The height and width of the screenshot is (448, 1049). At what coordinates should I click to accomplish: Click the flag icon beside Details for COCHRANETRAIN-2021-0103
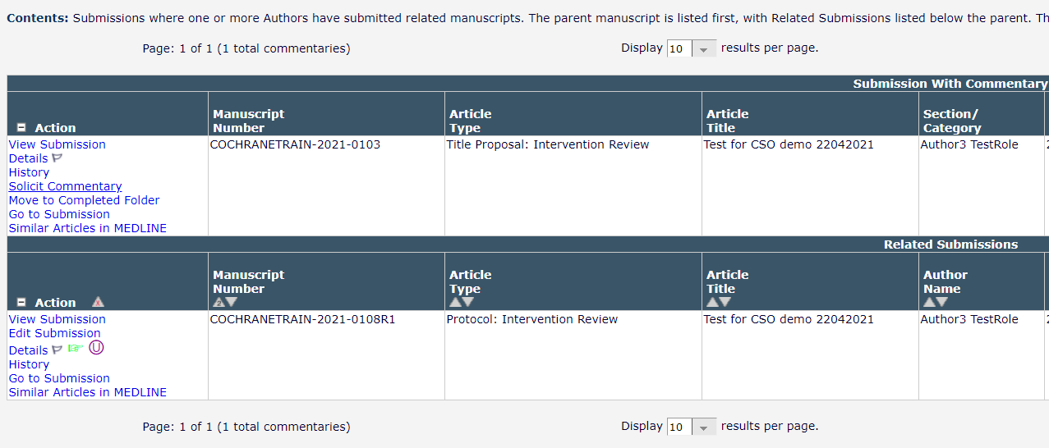[58, 158]
